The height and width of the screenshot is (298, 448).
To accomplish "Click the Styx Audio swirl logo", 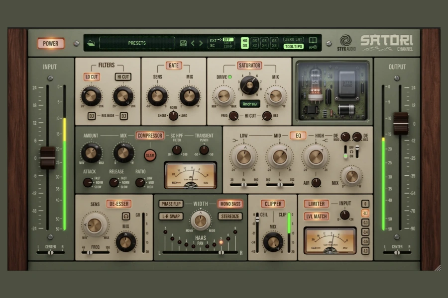I will 346,40.
